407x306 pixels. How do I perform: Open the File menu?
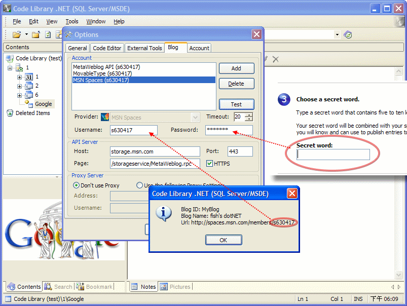(x=17, y=21)
